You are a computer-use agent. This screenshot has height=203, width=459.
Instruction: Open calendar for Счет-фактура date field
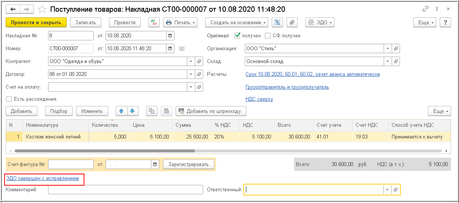[x=155, y=164]
